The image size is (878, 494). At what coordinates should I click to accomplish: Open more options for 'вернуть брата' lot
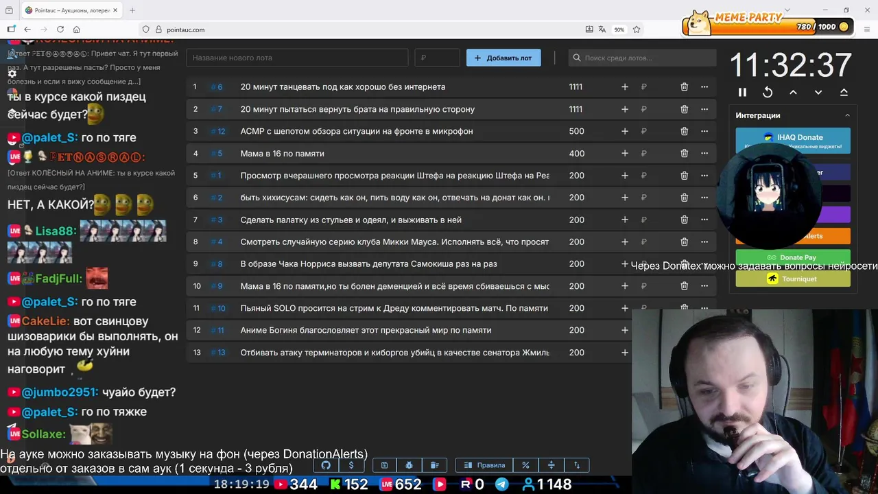pyautogui.click(x=704, y=109)
